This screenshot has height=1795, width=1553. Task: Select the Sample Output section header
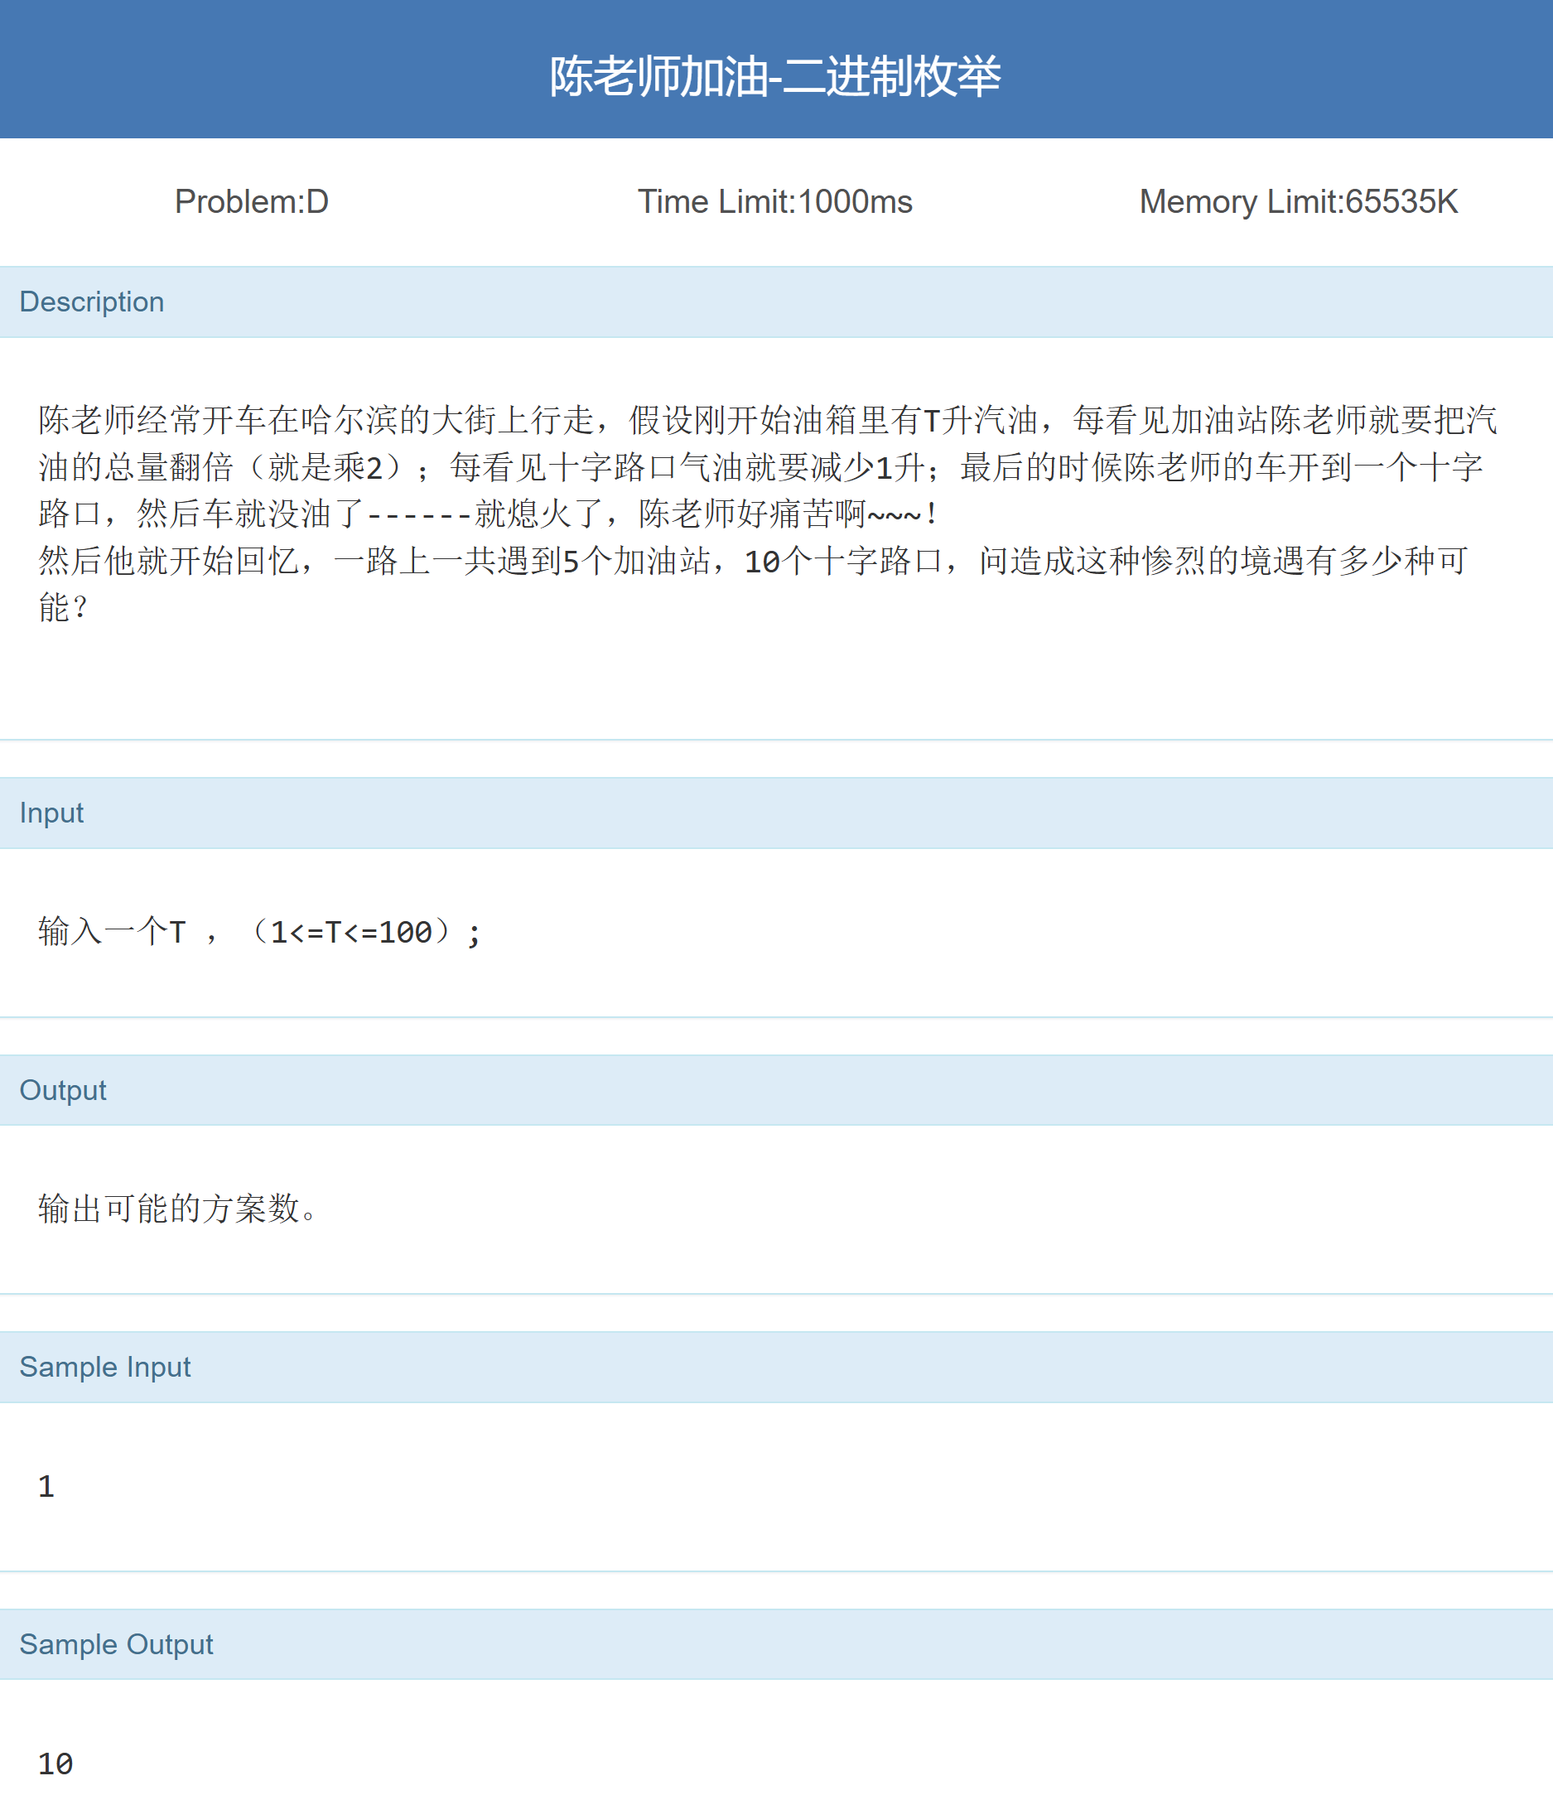click(116, 1644)
